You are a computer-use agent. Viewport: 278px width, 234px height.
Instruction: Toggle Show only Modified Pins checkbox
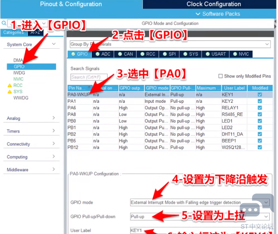click(x=221, y=76)
